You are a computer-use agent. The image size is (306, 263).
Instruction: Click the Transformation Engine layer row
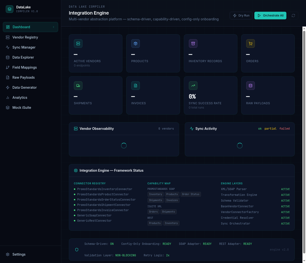point(255,195)
